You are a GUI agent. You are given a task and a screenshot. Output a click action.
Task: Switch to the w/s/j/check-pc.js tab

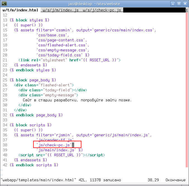click(102, 10)
